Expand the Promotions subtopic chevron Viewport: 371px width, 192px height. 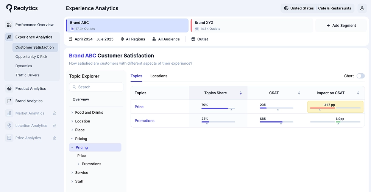coord(78,164)
